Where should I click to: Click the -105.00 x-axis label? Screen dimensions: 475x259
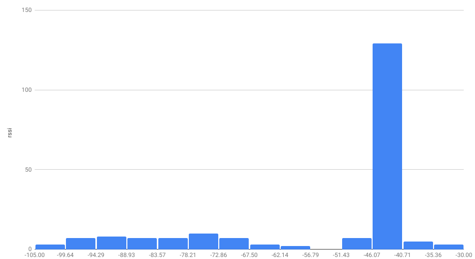(34, 255)
